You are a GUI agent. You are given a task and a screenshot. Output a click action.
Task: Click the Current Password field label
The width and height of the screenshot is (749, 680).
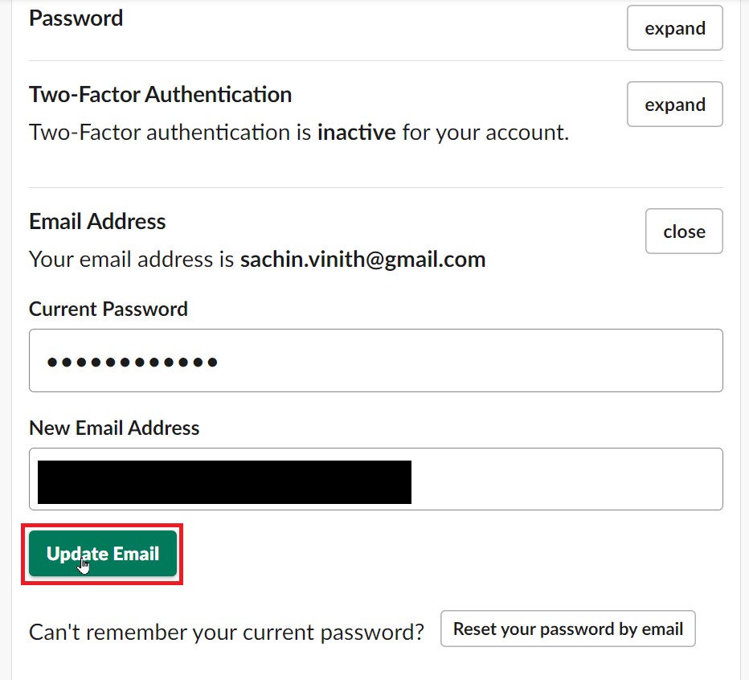[108, 309]
